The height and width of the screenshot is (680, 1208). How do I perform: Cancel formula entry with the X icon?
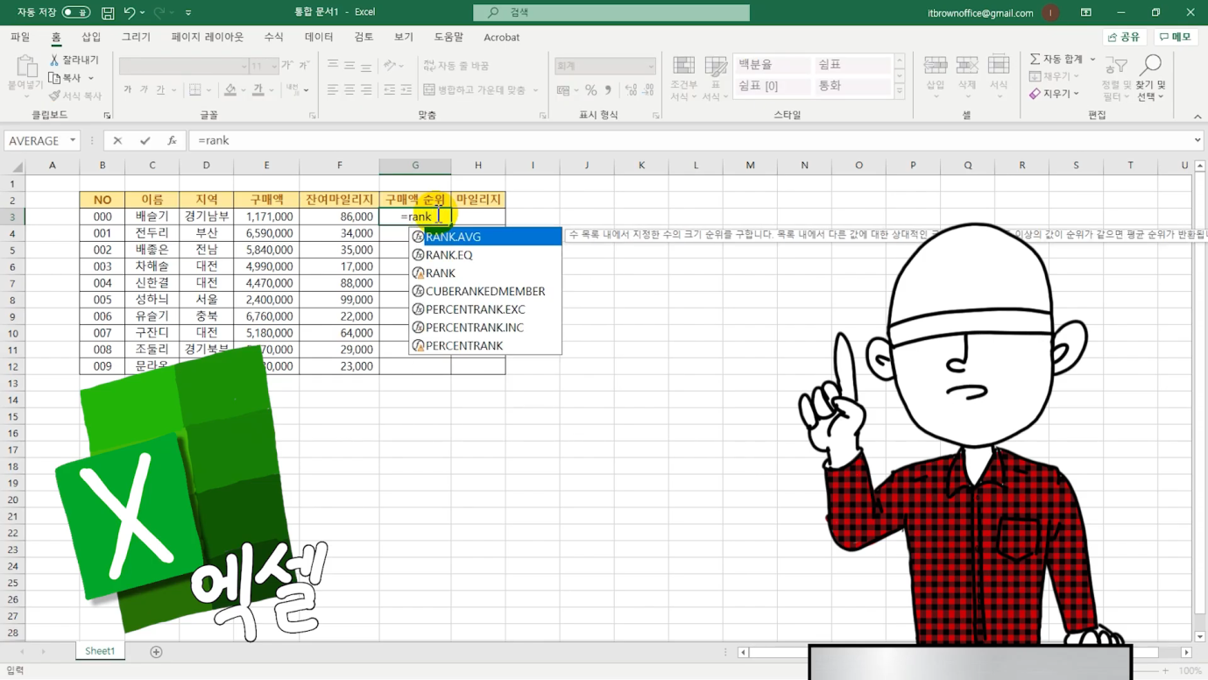(117, 140)
